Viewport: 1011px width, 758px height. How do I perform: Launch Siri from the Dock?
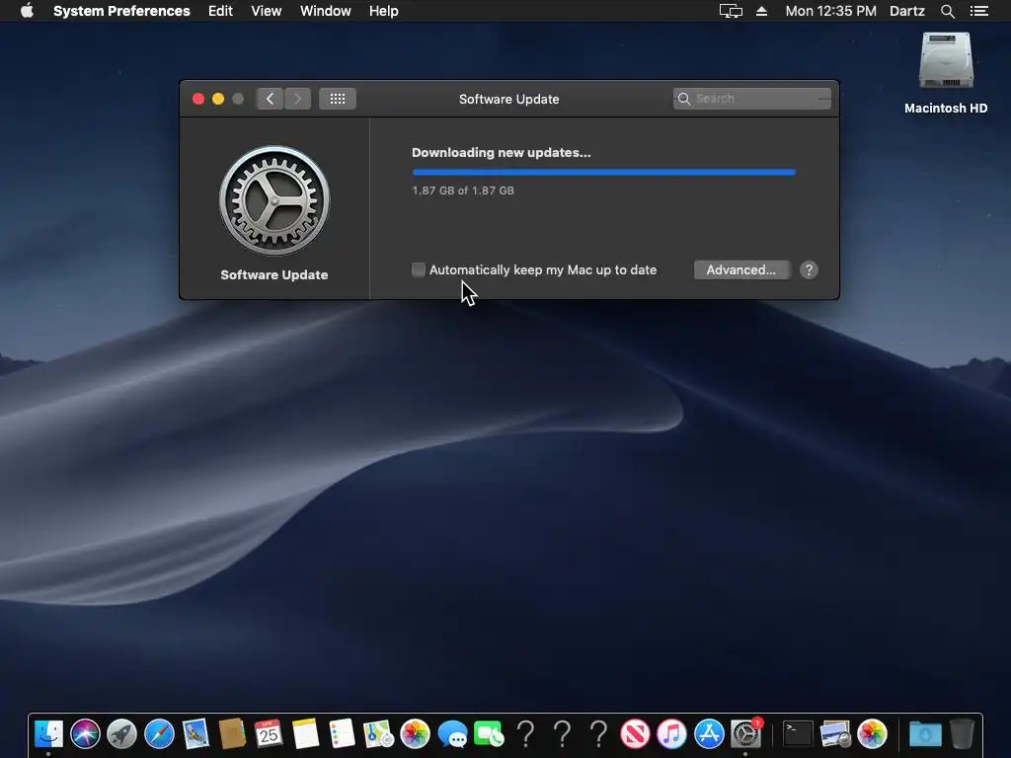point(85,733)
